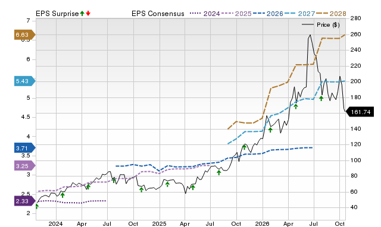The width and height of the screenshot is (381, 227).
Task: Select the EPS surprise arrow from November 2025
Action: [245, 147]
